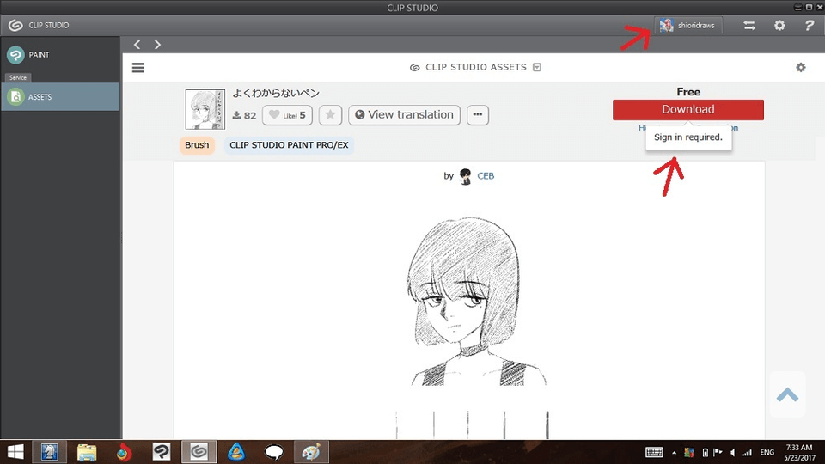This screenshot has height=464, width=825.
Task: Open the help question mark
Action: [810, 25]
